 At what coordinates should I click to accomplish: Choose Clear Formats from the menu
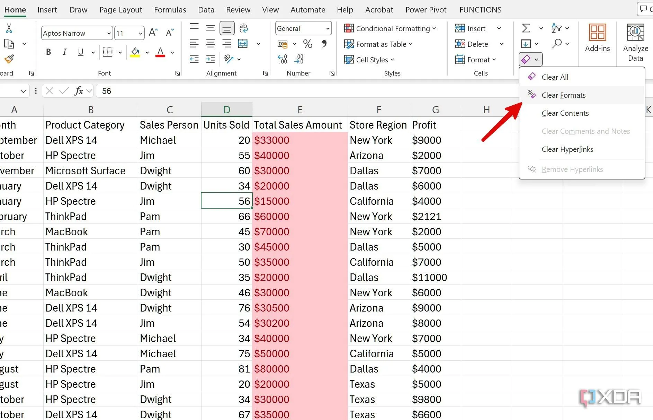[x=563, y=95]
